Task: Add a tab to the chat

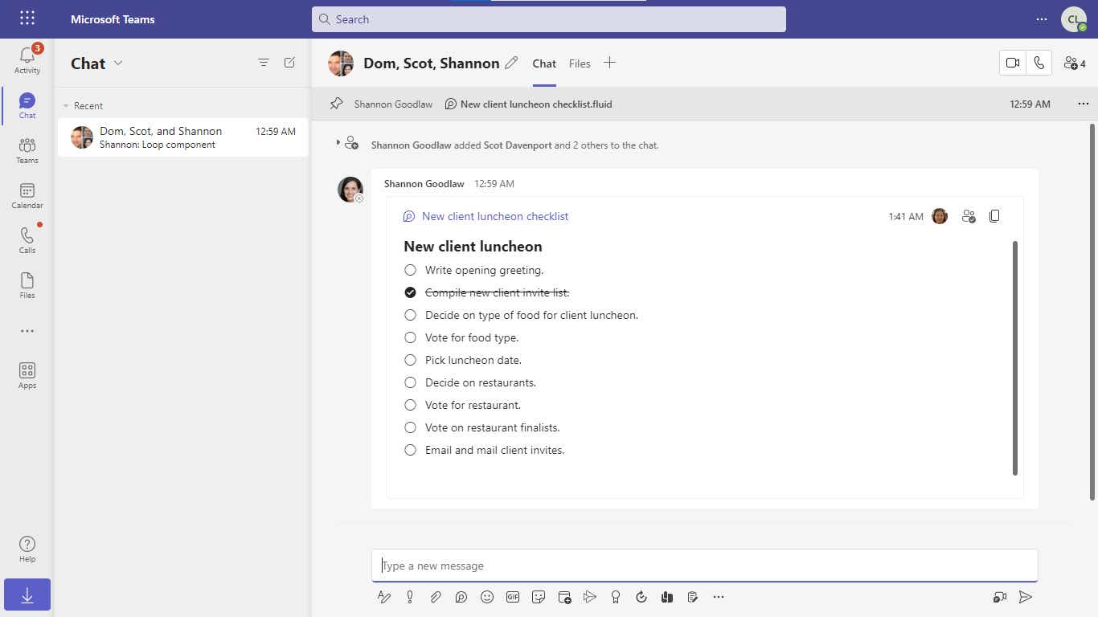Action: coord(609,63)
